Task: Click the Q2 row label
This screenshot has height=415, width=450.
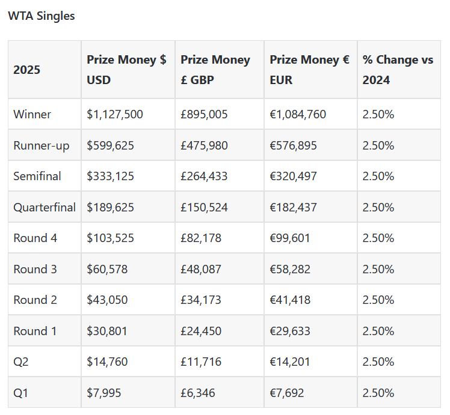Action: coord(21,362)
